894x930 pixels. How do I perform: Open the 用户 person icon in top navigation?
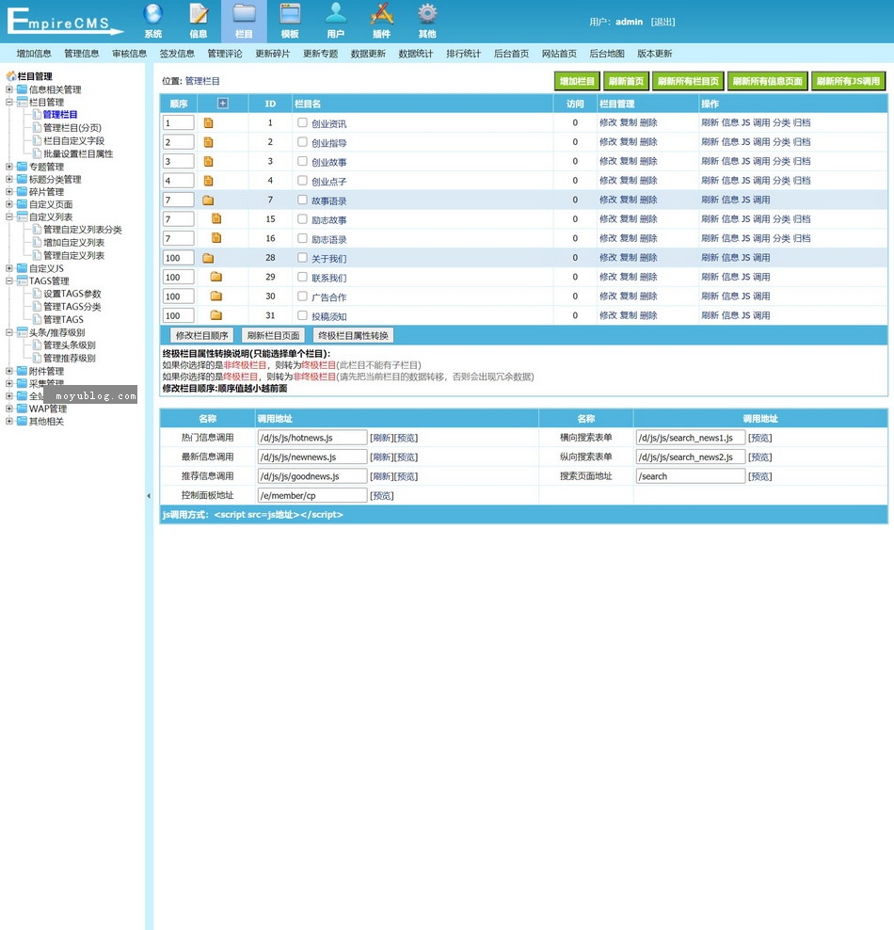336,13
